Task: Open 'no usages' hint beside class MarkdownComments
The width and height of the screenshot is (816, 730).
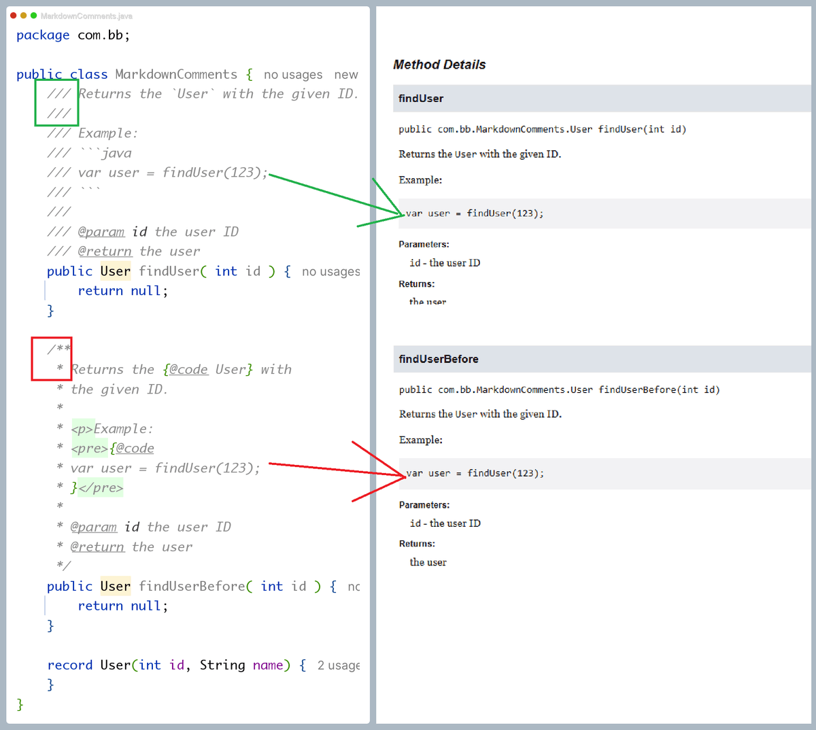Action: [293, 75]
